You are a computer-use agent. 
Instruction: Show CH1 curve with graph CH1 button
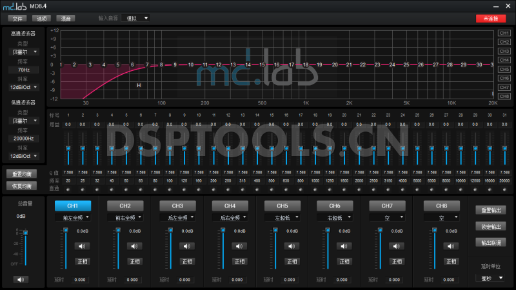504,33
